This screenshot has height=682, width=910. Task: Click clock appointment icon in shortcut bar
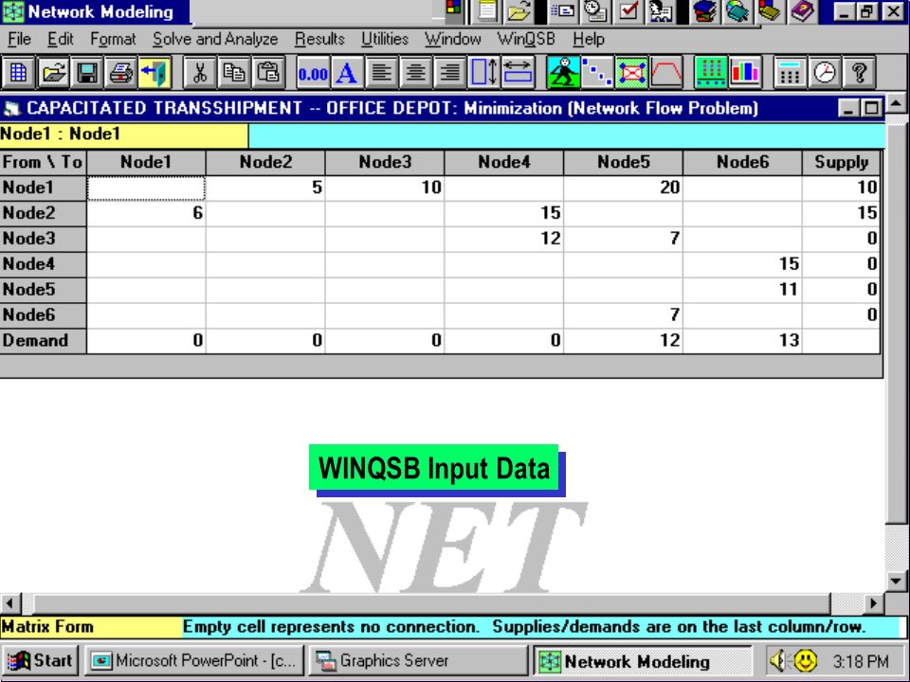click(x=595, y=11)
